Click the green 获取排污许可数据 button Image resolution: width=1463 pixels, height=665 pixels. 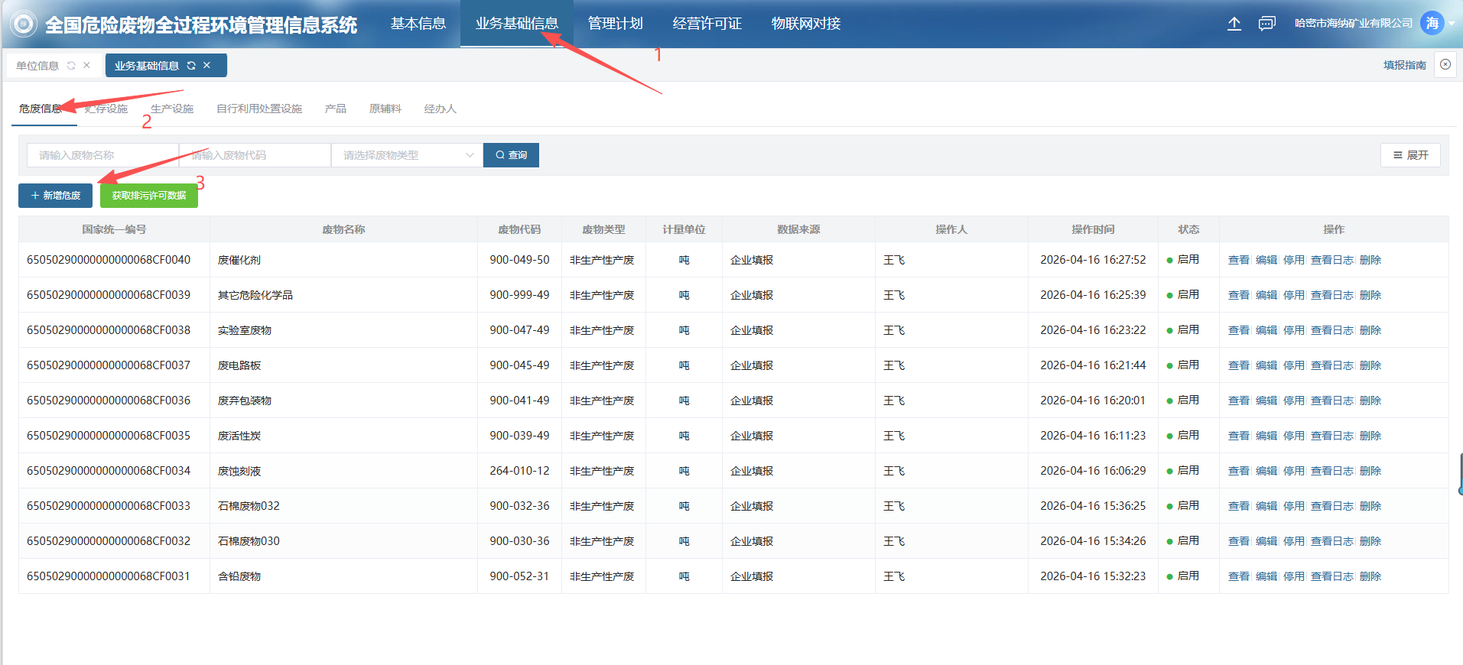[149, 196]
